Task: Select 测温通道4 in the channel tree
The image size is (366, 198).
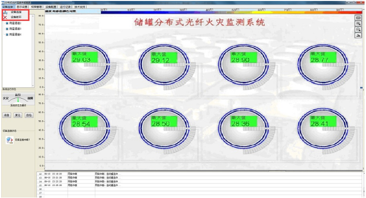Action: (x=16, y=34)
